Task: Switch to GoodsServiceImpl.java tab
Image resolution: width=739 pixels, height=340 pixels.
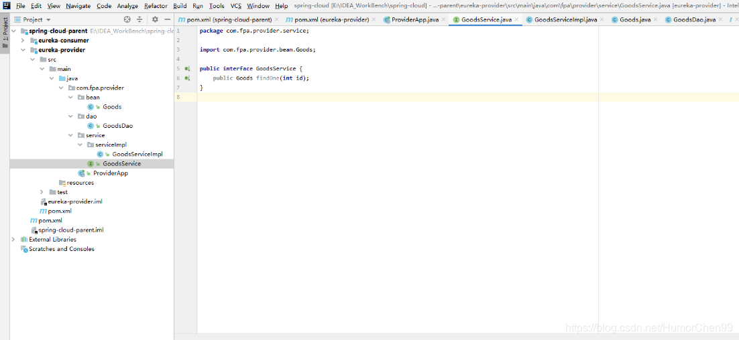Action: 566,20
